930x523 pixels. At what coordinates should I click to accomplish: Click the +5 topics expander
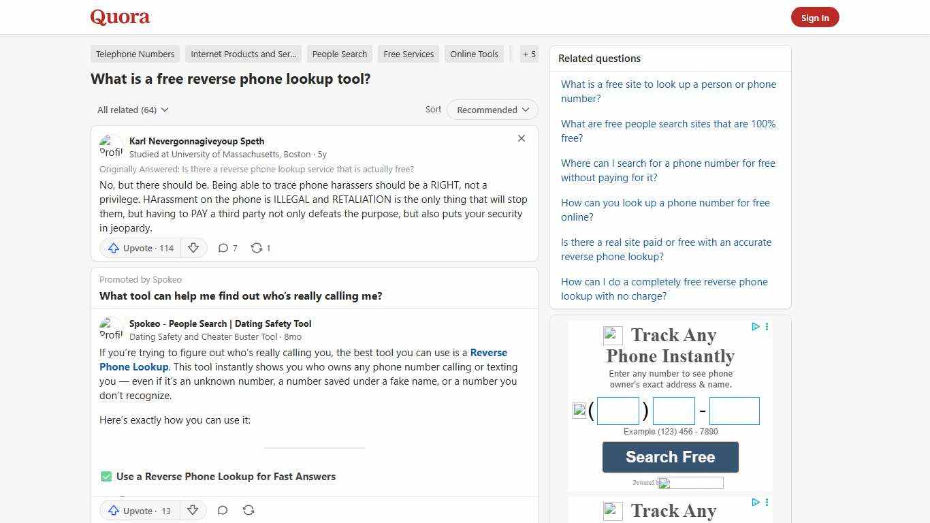(529, 54)
